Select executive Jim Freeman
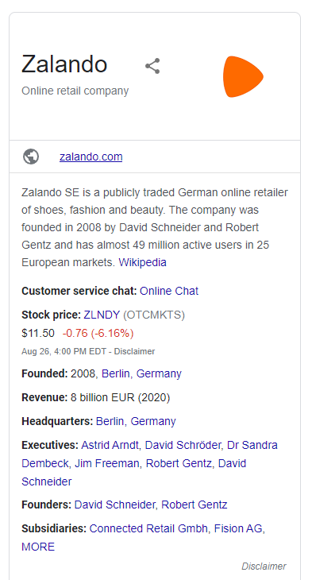This screenshot has height=580, width=312. point(107,463)
